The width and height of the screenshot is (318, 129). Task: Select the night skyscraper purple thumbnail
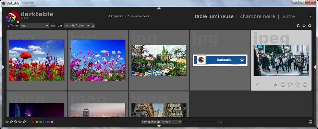[x=37, y=110]
